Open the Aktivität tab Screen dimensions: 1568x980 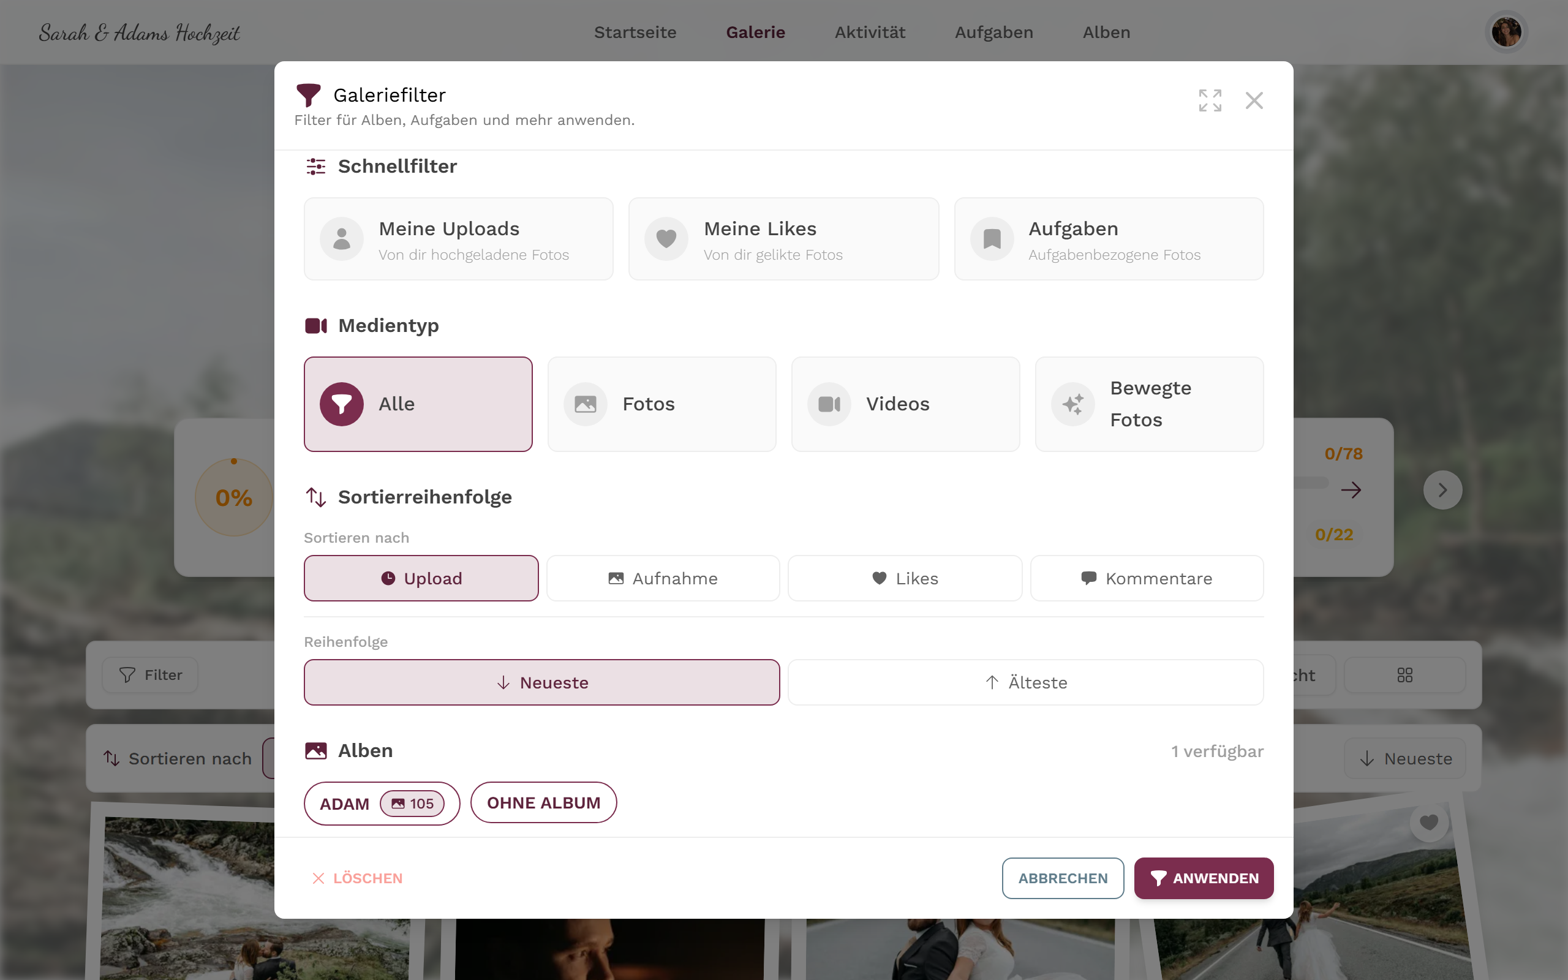pyautogui.click(x=870, y=32)
